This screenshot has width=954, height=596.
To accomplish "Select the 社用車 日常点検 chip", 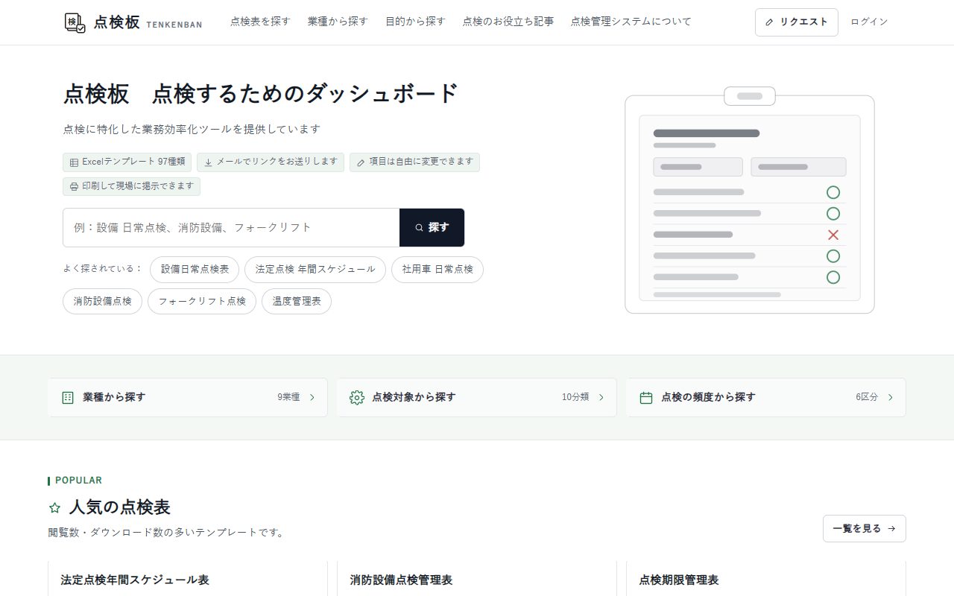I will click(437, 270).
